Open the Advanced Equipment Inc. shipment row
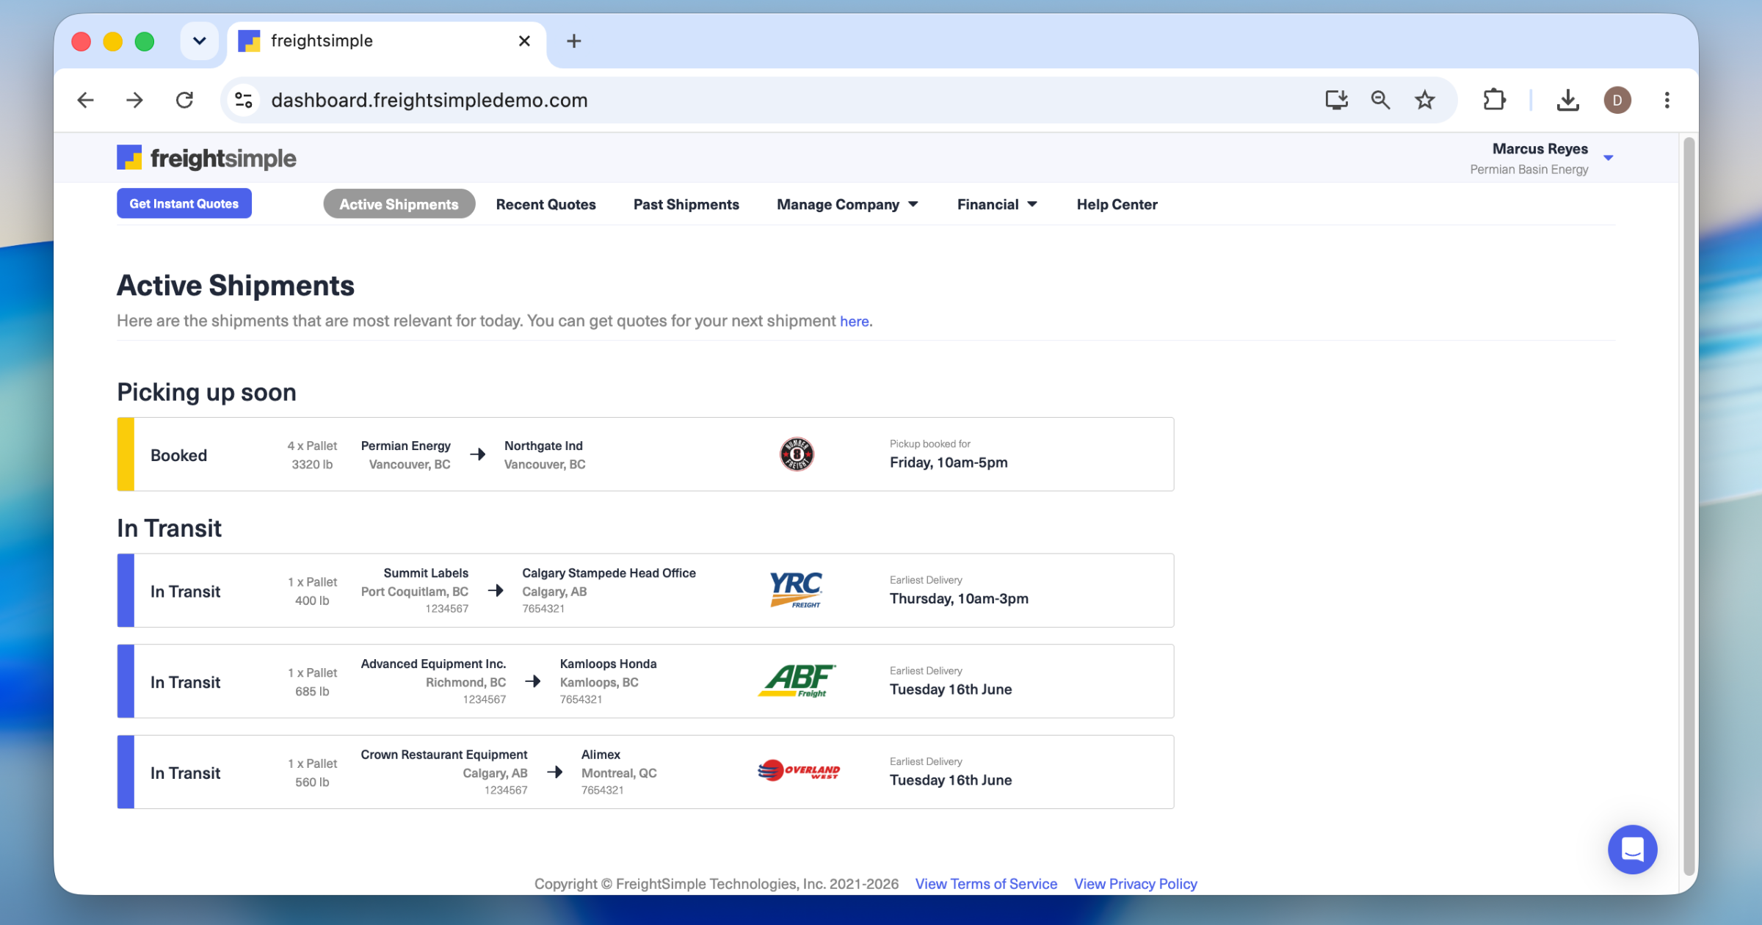The image size is (1762, 925). 645,681
